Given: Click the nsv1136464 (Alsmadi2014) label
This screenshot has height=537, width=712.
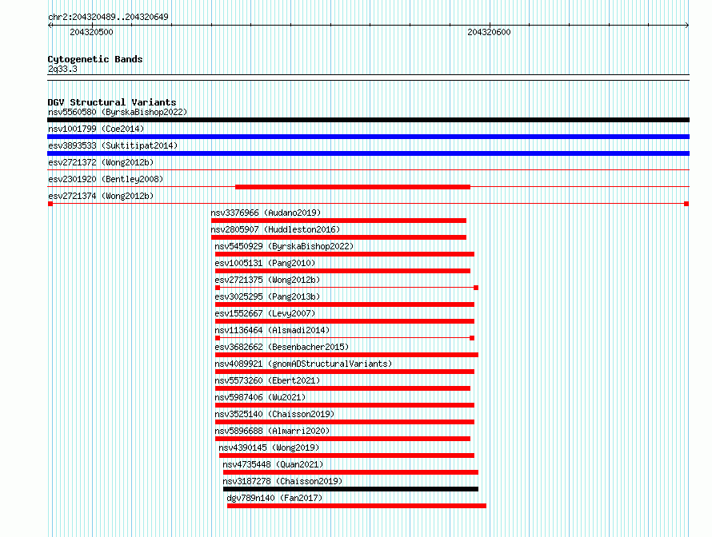Looking at the screenshot, I should [273, 330].
